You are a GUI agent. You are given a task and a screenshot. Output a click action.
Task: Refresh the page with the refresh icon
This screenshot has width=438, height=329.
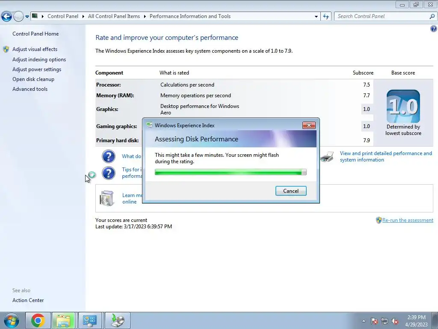coord(326,17)
